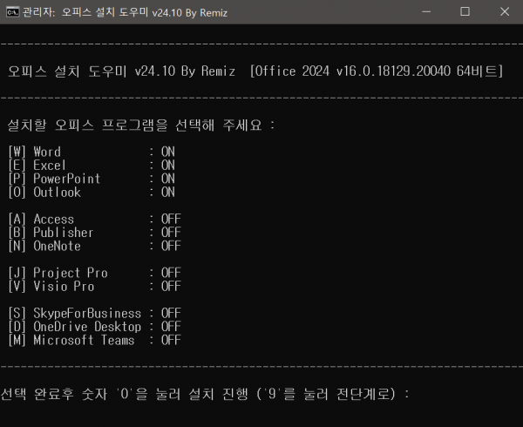
Task: Close the Office installer console window
Action: point(505,12)
